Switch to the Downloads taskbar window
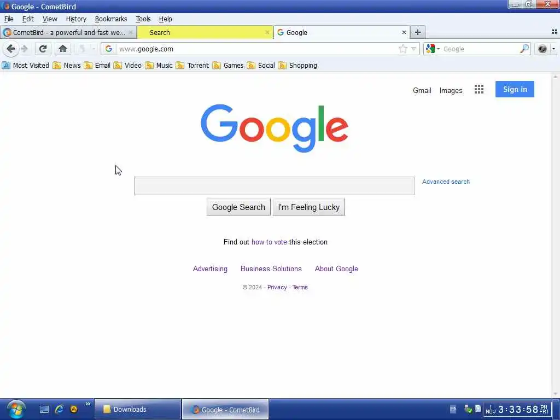 point(138,409)
